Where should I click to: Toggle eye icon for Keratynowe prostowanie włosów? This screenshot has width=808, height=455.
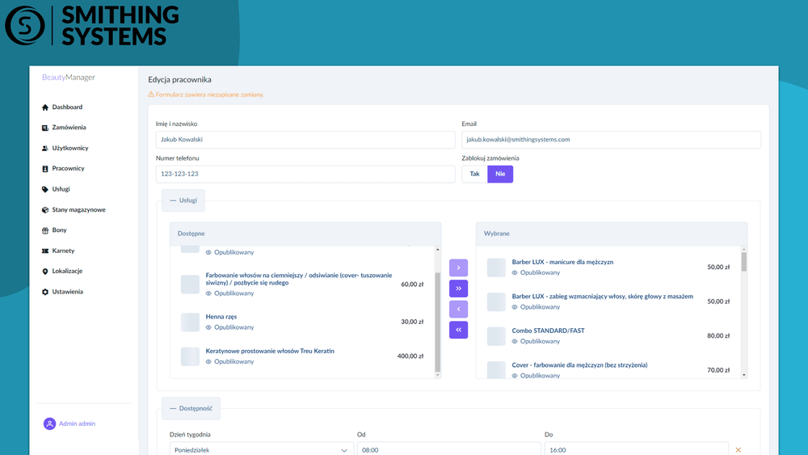coord(208,362)
